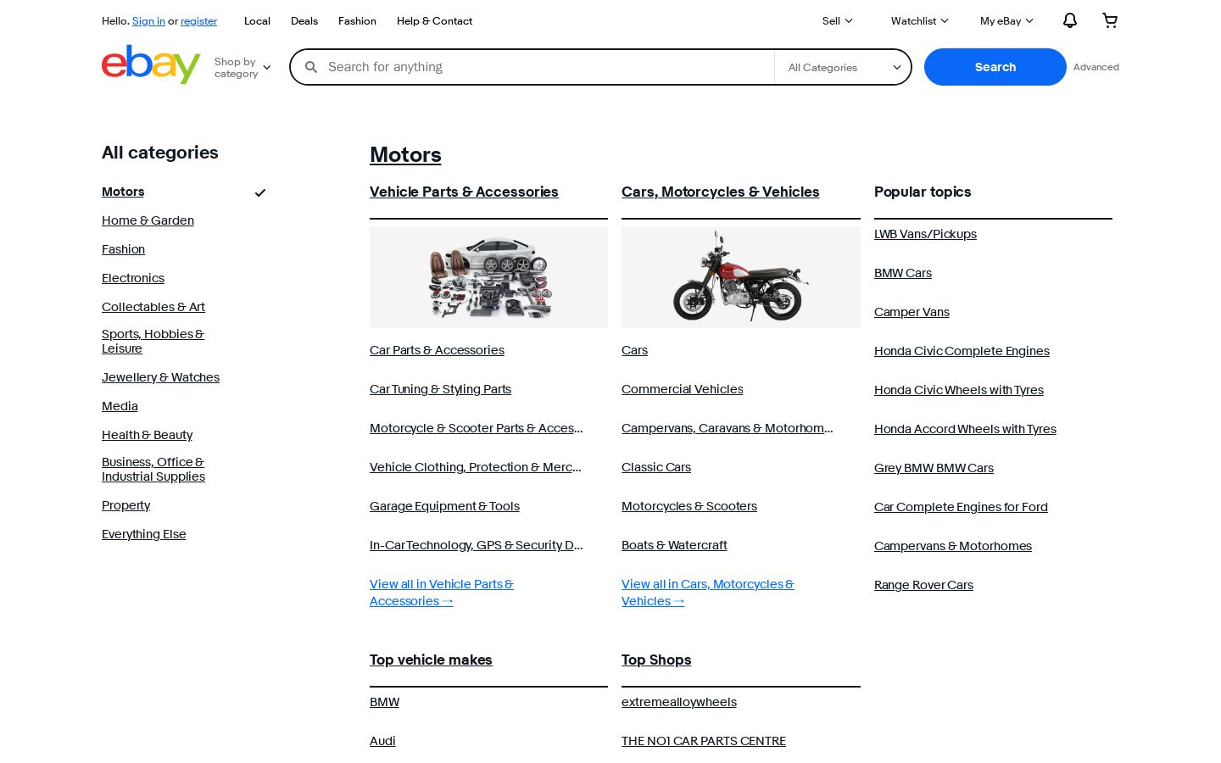
Task: Open Vehicle Parts & Accessories heading
Action: click(x=464, y=192)
